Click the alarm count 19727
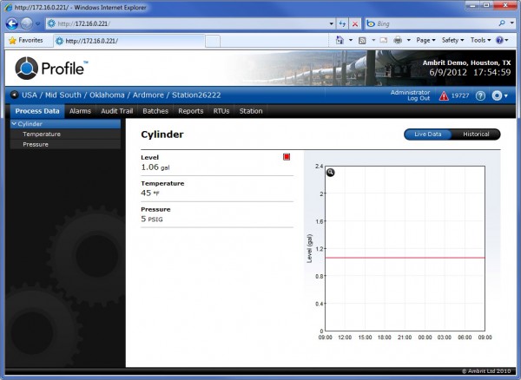Screen dimensions: 521x380 coord(460,96)
